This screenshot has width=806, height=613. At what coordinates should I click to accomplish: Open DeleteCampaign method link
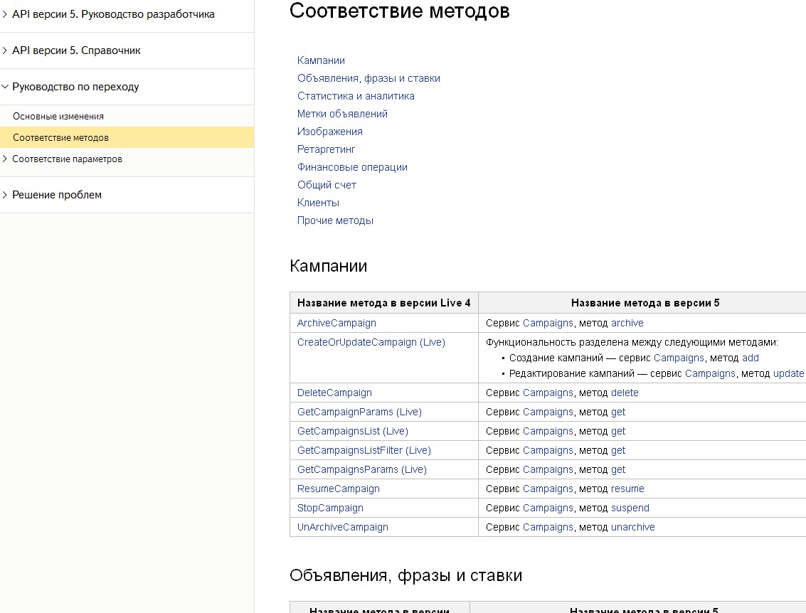[x=334, y=393]
